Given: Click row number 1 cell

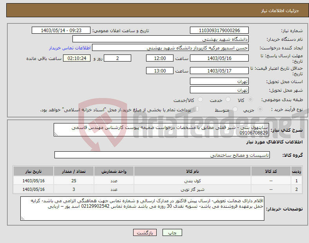Looking at the screenshot, I should [296, 180].
